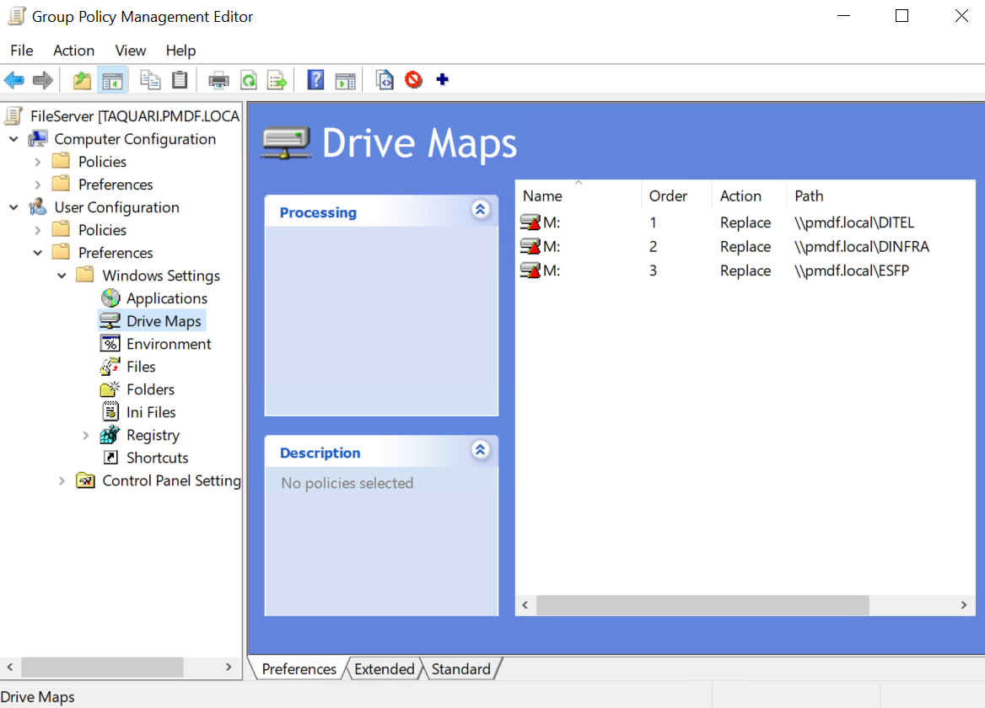Select the Standard tab

[460, 669]
